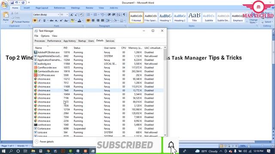Open the Windows Start menu
275x154 pixels.
(x=3, y=151)
